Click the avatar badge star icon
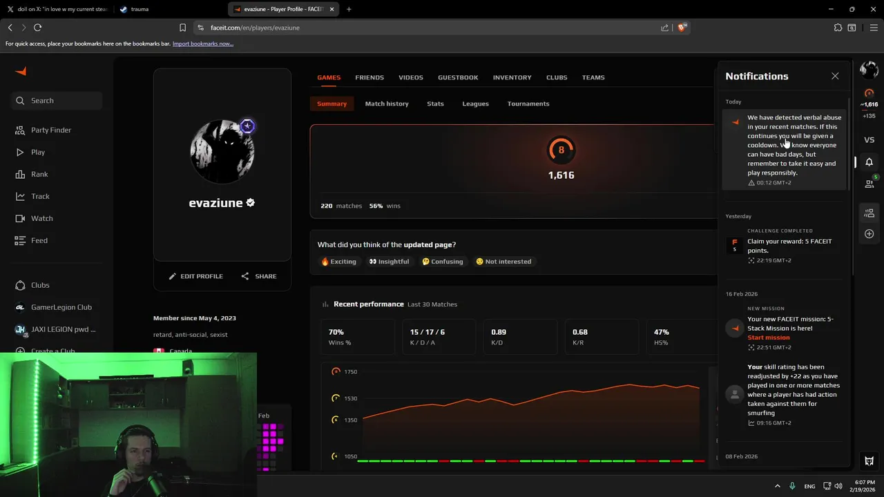Image resolution: width=884 pixels, height=497 pixels. [x=247, y=126]
